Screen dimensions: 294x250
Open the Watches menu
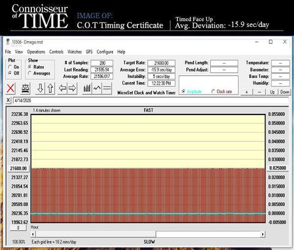[x=75, y=51]
